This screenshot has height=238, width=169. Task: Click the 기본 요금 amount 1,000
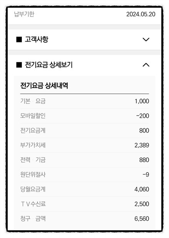[x=142, y=101]
